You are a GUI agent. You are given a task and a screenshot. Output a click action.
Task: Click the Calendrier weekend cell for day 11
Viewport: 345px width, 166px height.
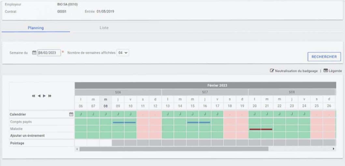pos(143,114)
